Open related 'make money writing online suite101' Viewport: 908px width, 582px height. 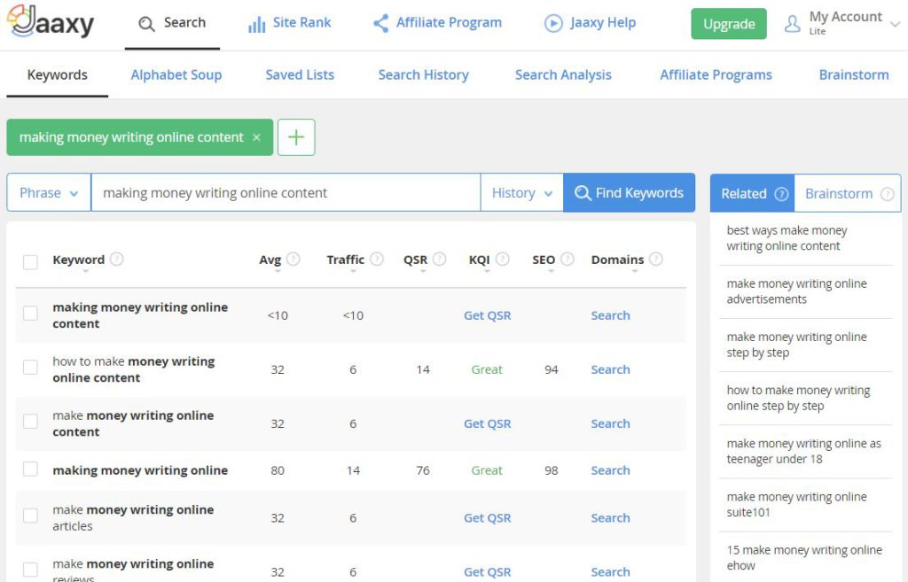[797, 504]
